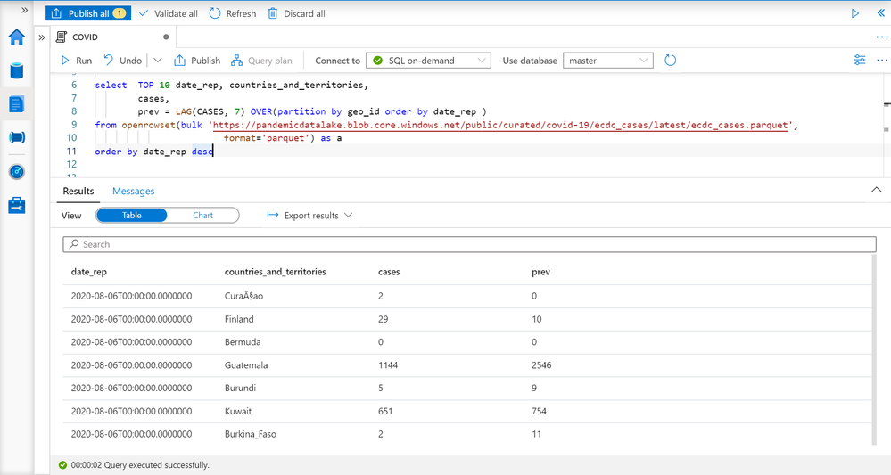Click the query executed successfully status

click(134, 465)
